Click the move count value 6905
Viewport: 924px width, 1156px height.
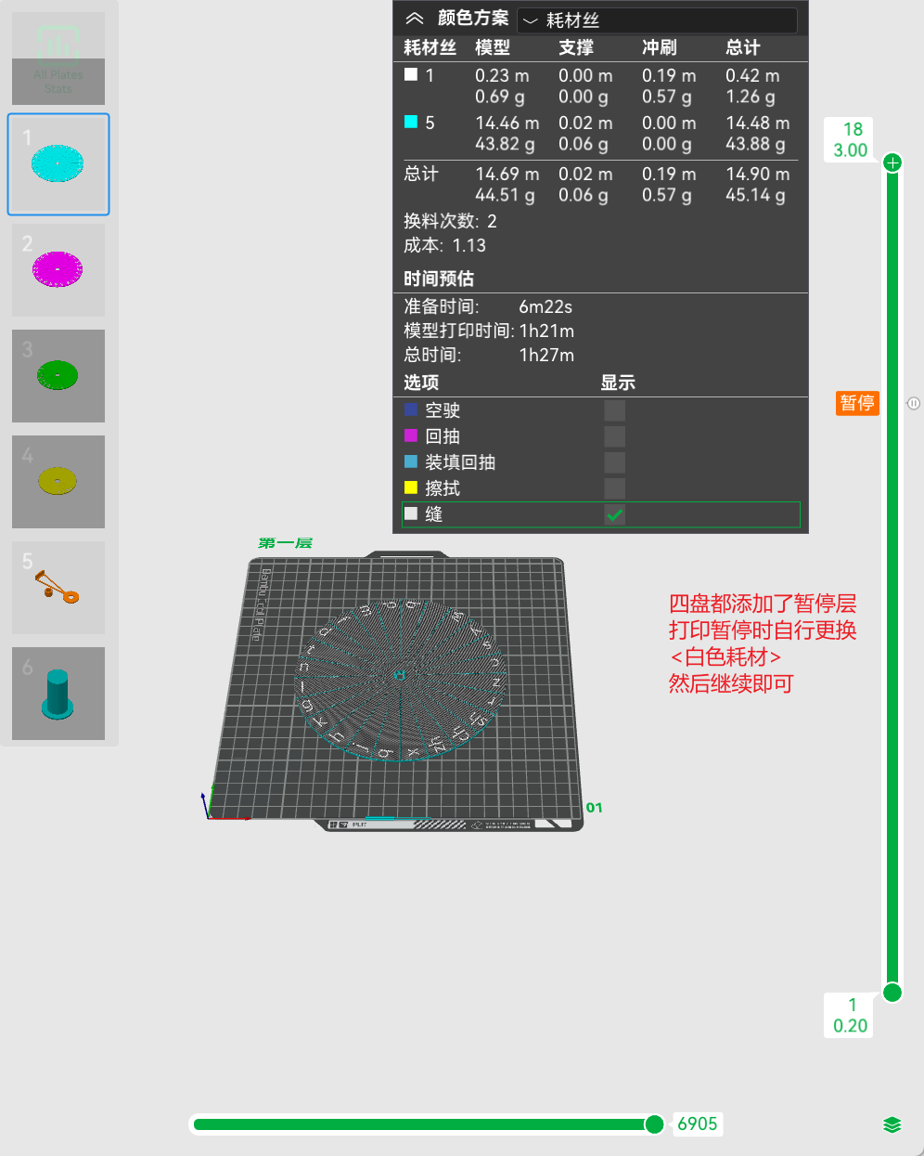[x=697, y=1124]
